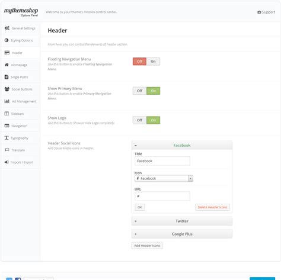The width and height of the screenshot is (281, 280).
Task: Click the Styling Options contrast icon
Action: point(7,40)
